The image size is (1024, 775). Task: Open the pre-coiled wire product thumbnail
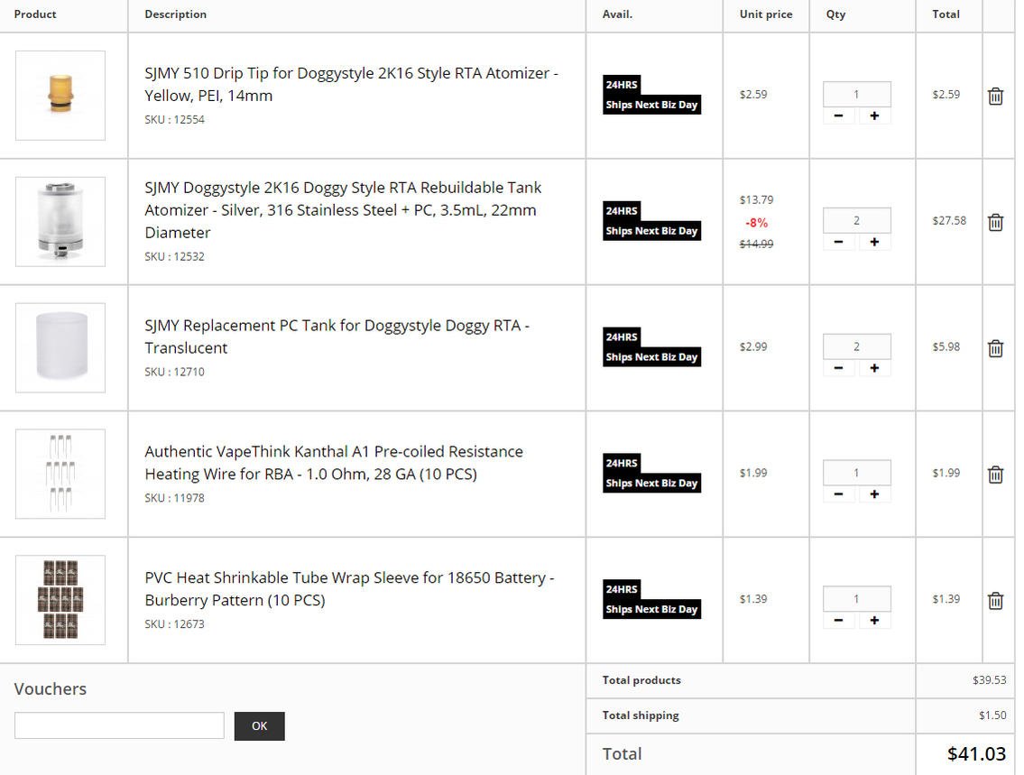click(x=60, y=474)
